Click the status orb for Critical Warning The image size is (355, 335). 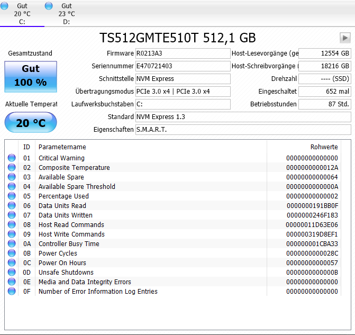coord(12,158)
